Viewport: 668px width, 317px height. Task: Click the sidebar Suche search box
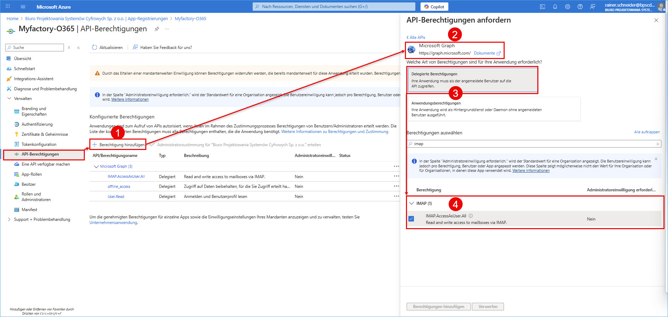(35, 48)
